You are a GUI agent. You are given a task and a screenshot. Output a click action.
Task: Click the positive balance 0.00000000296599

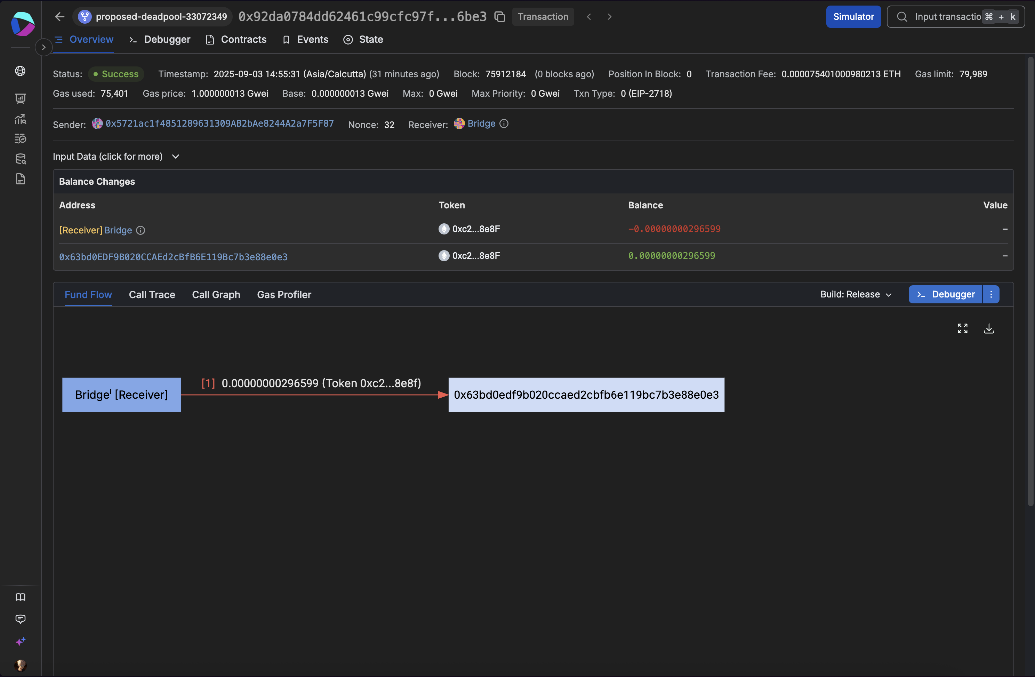672,255
